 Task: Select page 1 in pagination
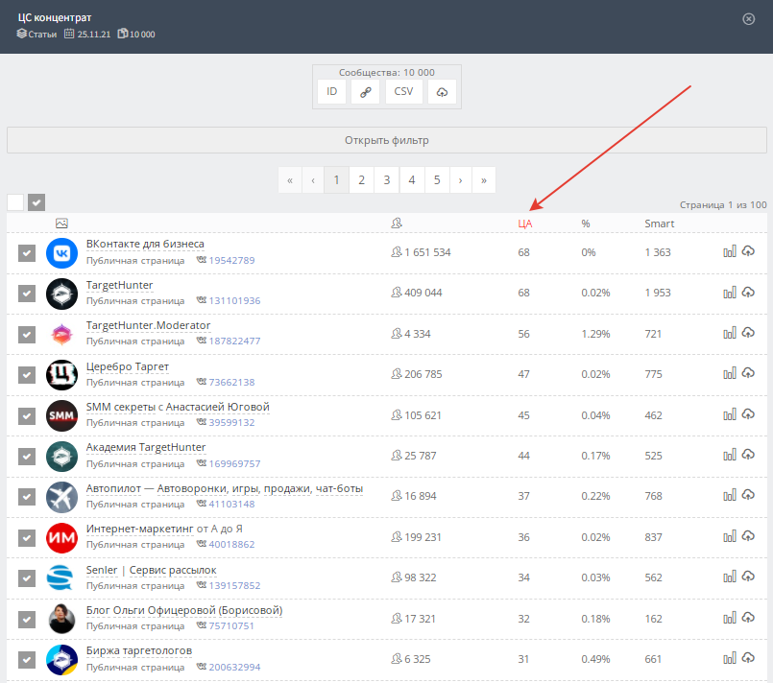click(x=336, y=180)
